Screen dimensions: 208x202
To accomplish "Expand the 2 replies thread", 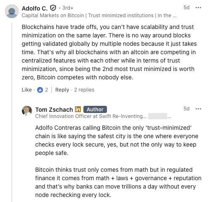I will point(84,90).
